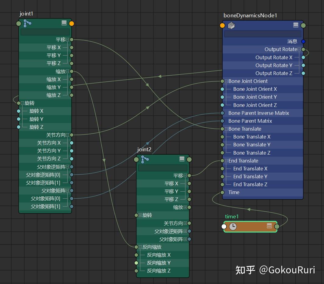Image resolution: width=324 pixels, height=284 pixels.
Task: Open joint1's hamburger display-mode icon
Action: 64,23
